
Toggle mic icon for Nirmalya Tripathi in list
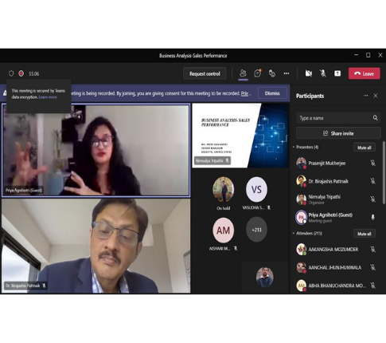click(x=372, y=199)
